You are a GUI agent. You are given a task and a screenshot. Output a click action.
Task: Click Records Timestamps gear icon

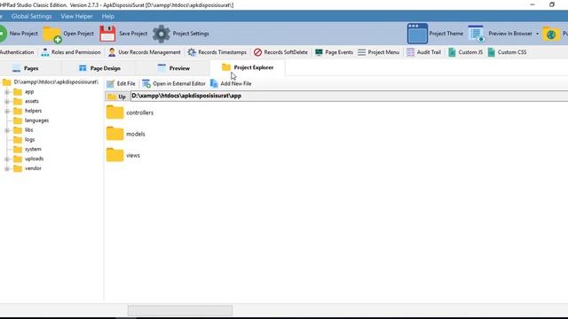192,52
